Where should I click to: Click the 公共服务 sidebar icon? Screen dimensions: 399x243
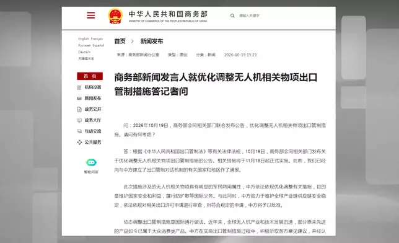coord(79,142)
